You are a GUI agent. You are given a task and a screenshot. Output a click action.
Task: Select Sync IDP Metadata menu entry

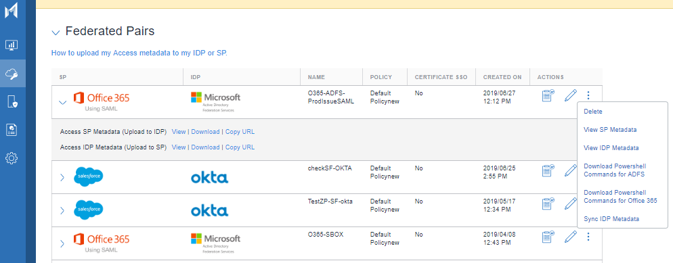tap(611, 219)
